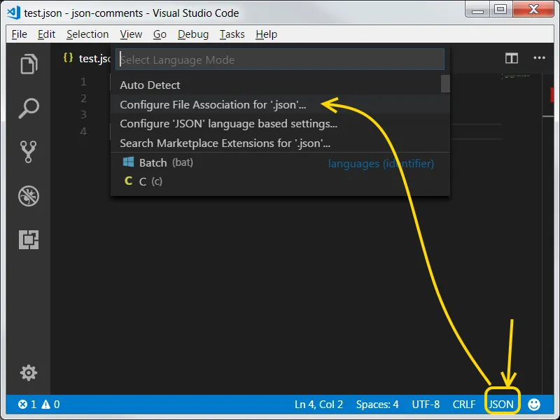
Task: Open the Edit menu
Action: coord(46,34)
